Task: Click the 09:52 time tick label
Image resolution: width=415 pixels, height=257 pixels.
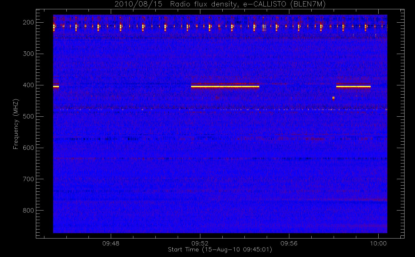Action: [200, 243]
